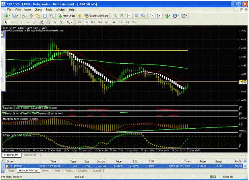This screenshot has height=180, width=249.
Task: Switch timeframe to MN
Action: (134, 22)
